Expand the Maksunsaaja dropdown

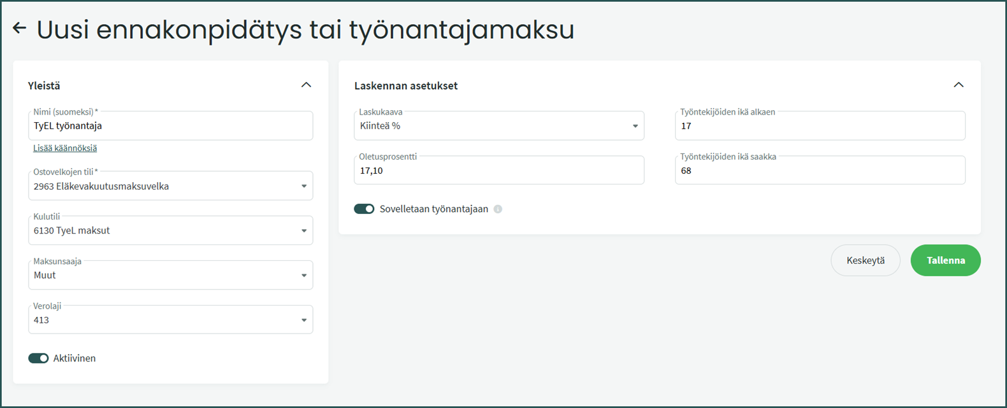pyautogui.click(x=170, y=276)
